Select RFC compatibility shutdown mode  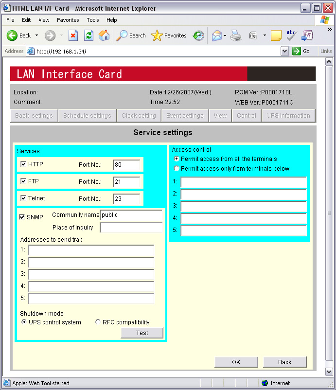coord(98,322)
